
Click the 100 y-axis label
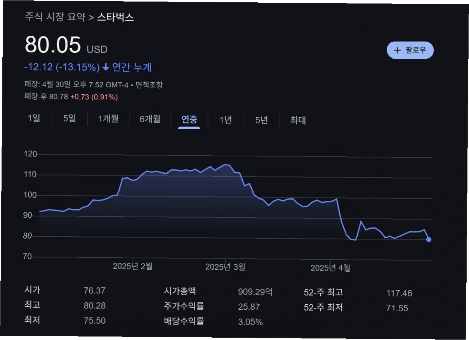coord(31,195)
